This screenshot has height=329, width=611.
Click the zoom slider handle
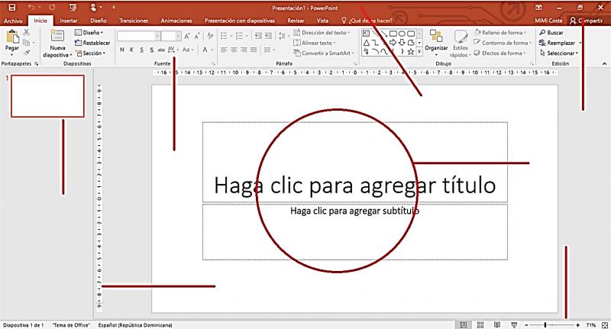point(545,324)
